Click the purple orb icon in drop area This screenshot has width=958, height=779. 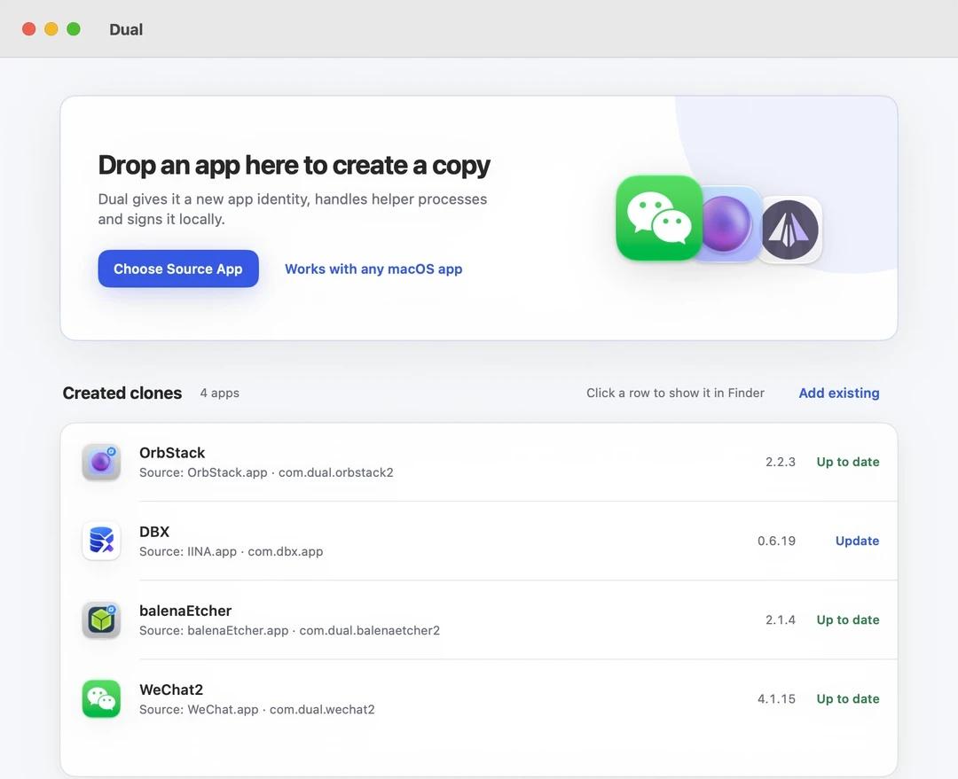(x=726, y=224)
